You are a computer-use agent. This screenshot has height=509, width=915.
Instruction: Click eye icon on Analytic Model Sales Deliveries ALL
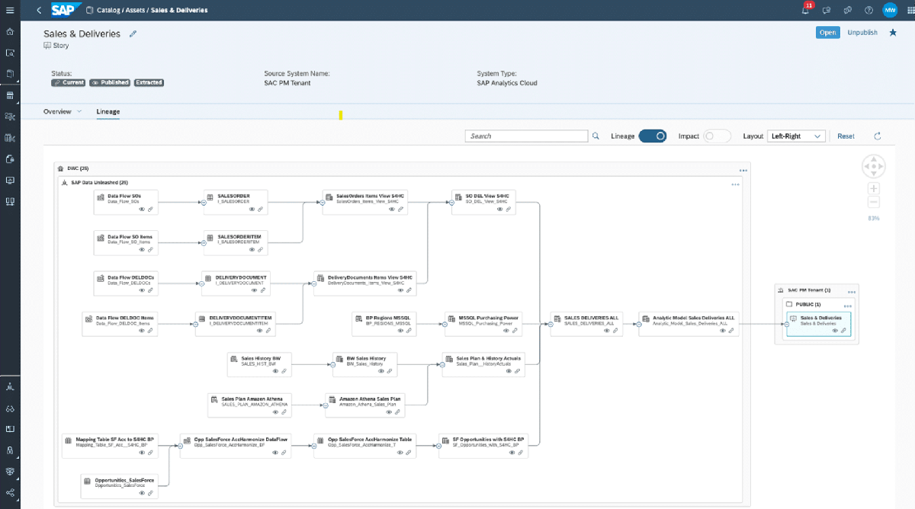(x=722, y=330)
